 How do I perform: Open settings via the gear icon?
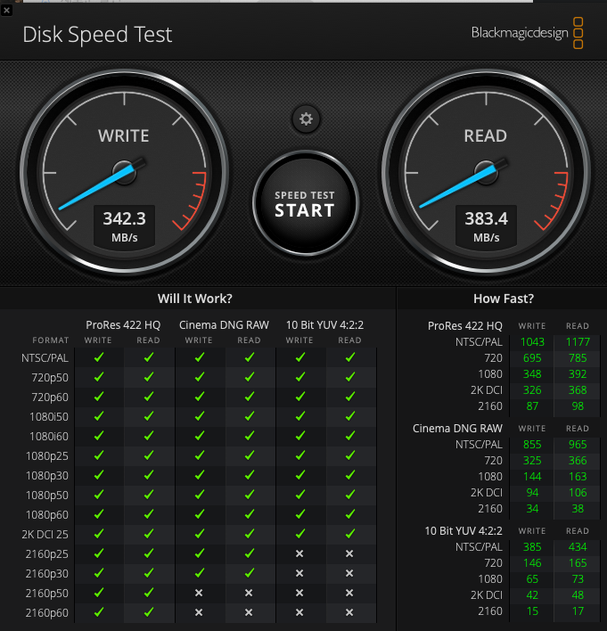(306, 119)
